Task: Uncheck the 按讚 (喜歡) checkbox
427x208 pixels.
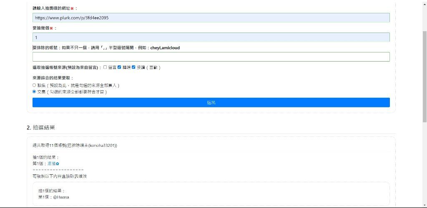Action: pos(133,67)
